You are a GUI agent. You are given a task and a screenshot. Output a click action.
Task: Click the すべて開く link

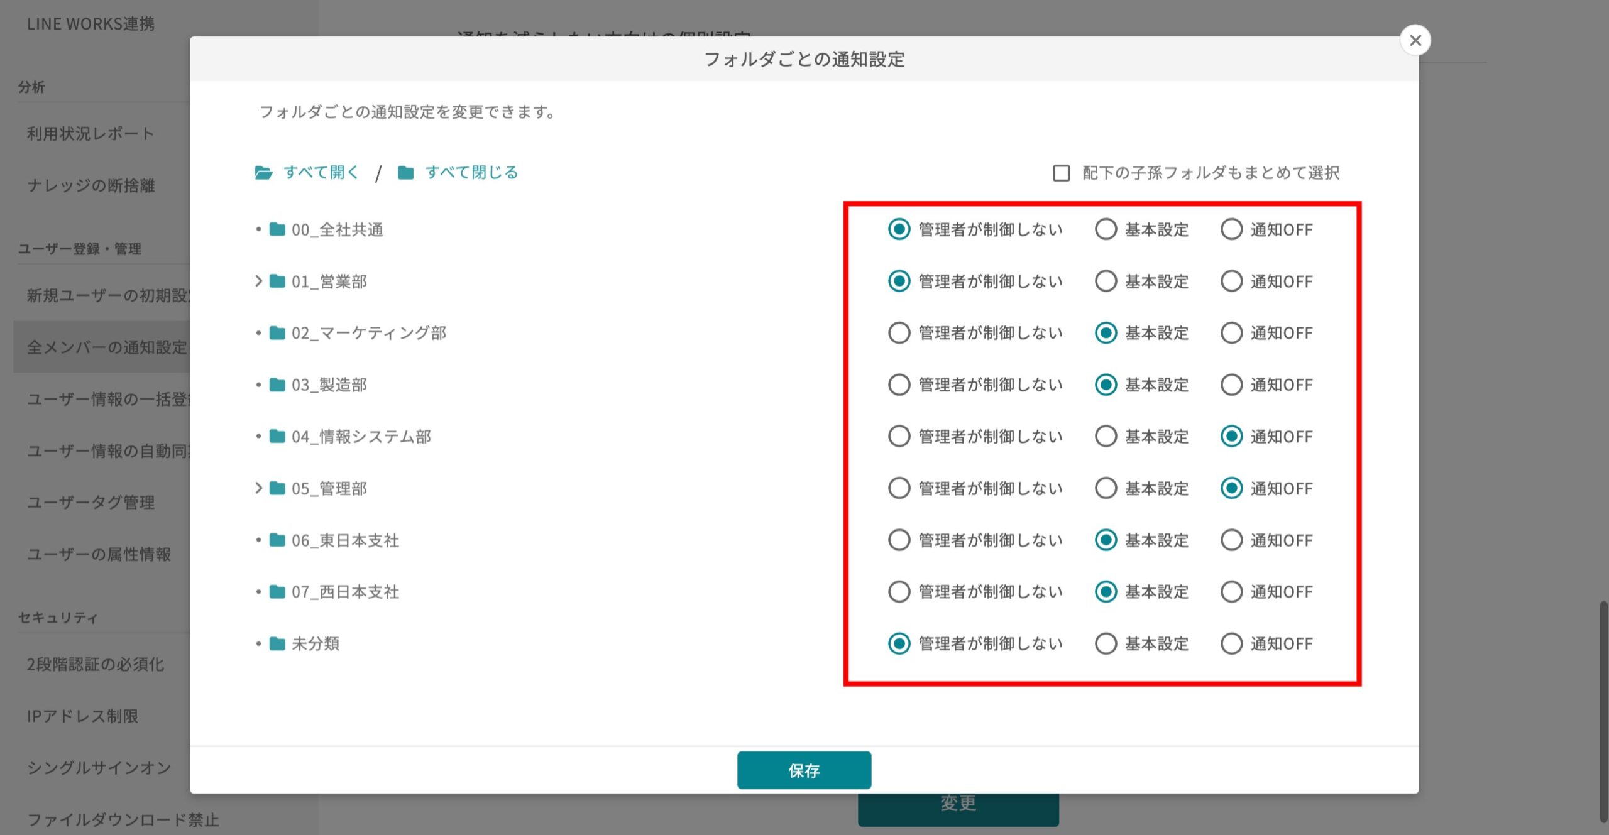[321, 173]
